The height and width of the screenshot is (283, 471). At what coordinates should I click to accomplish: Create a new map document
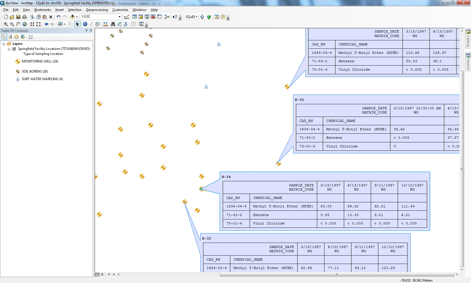point(6,17)
